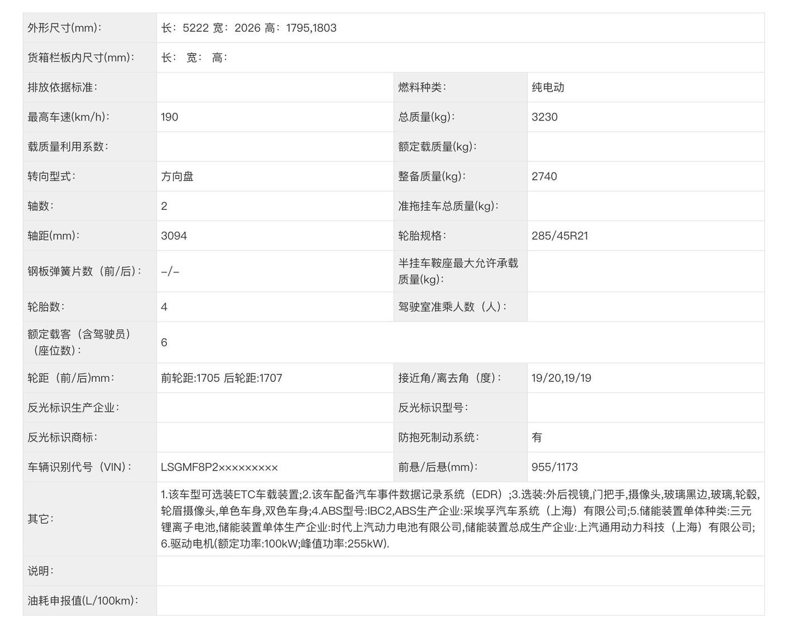Click the 防抱死制动系统 value 有
The image size is (790, 633).
point(537,438)
